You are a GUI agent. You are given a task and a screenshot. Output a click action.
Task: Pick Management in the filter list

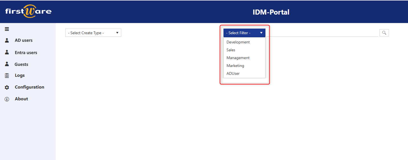238,58
